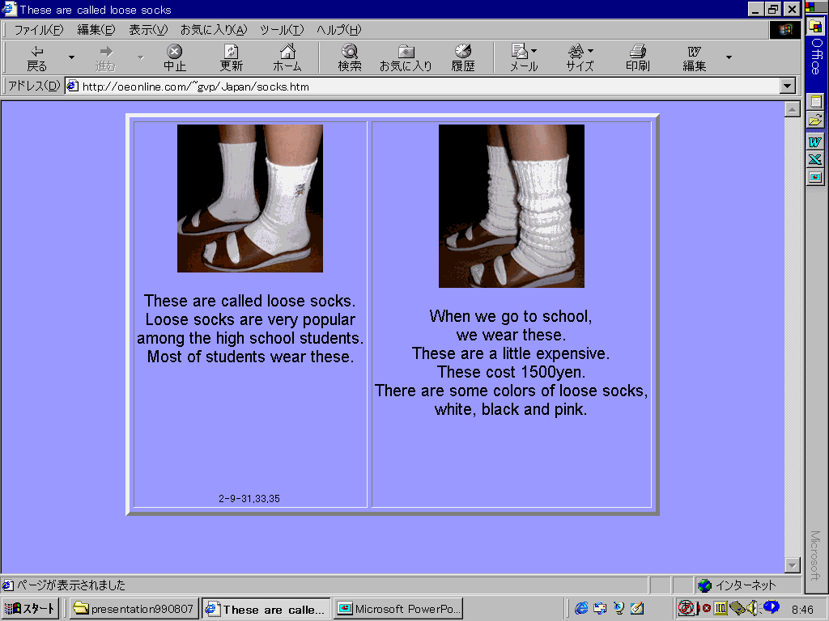The width and height of the screenshot is (829, 621).
Task: Click New Office Document icon on Office bar
Action: click(x=815, y=101)
